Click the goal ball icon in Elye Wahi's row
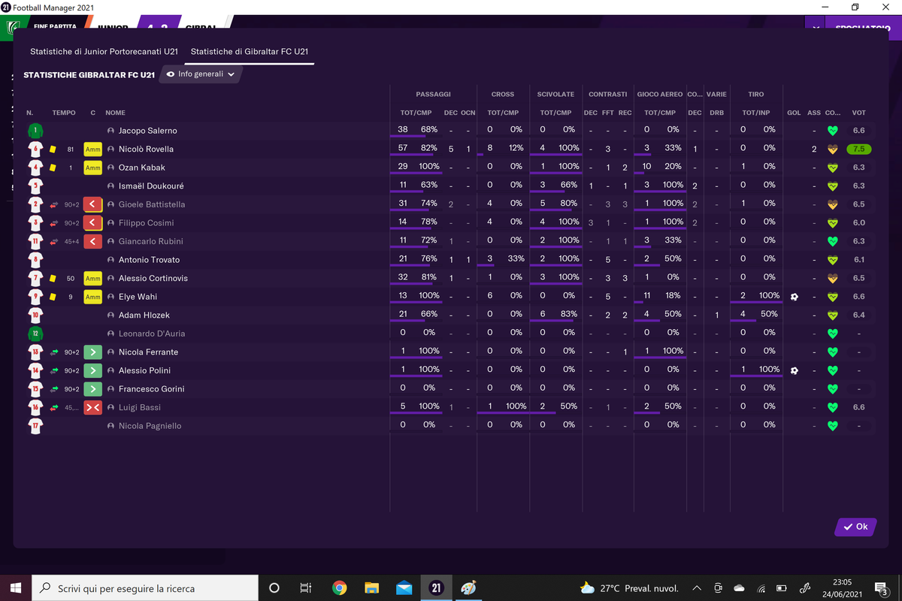Image resolution: width=902 pixels, height=601 pixels. click(794, 297)
